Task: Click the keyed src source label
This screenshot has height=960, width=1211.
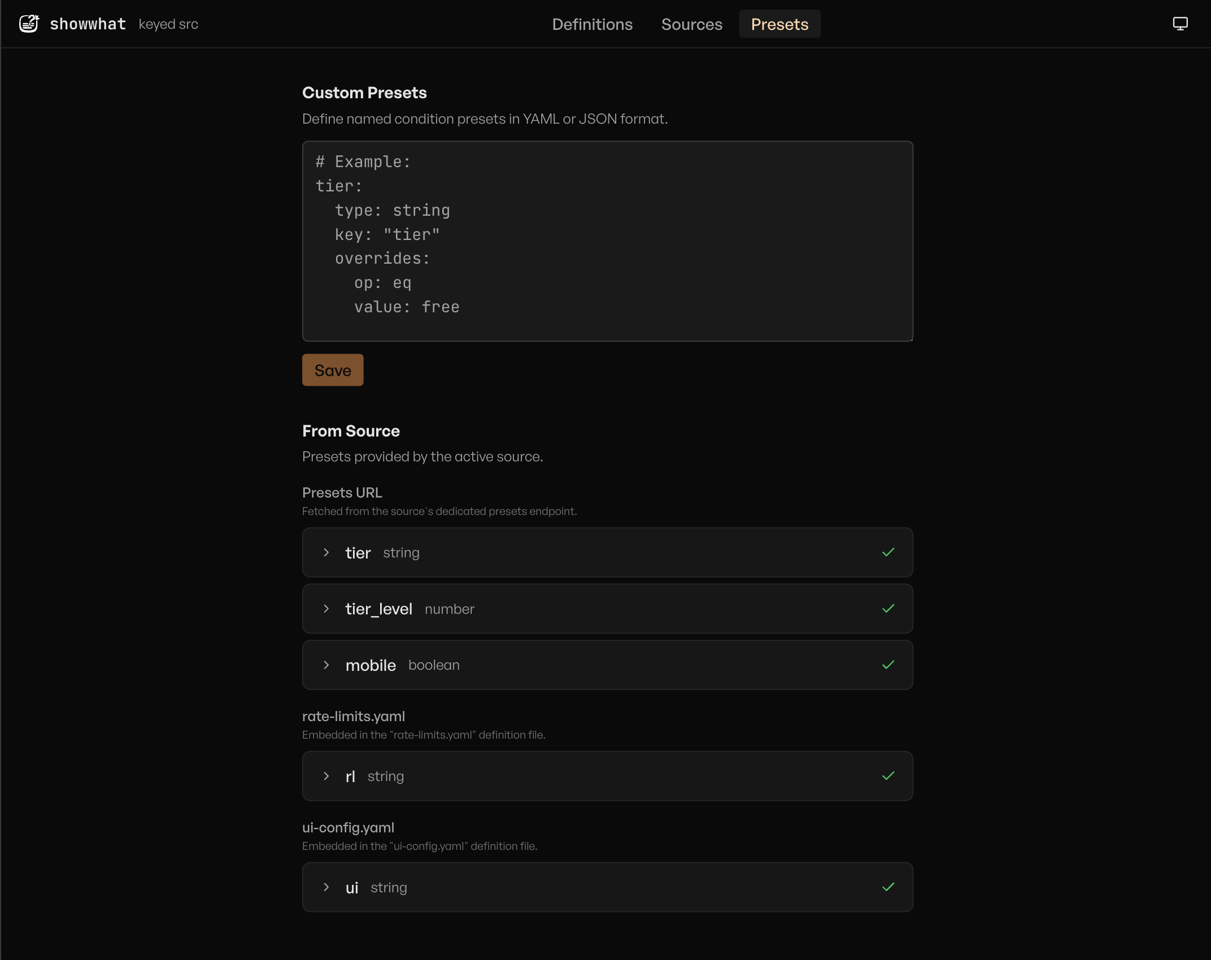Action: click(168, 24)
